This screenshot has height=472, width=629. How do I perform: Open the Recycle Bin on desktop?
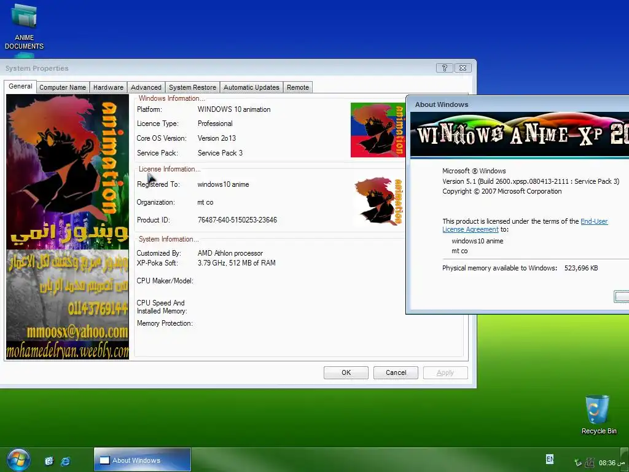598,415
